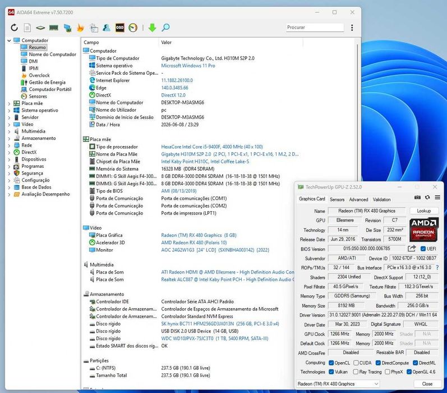This screenshot has height=393, width=447.
Task: Select Nome do Computador tree item
Action: (x=52, y=54)
